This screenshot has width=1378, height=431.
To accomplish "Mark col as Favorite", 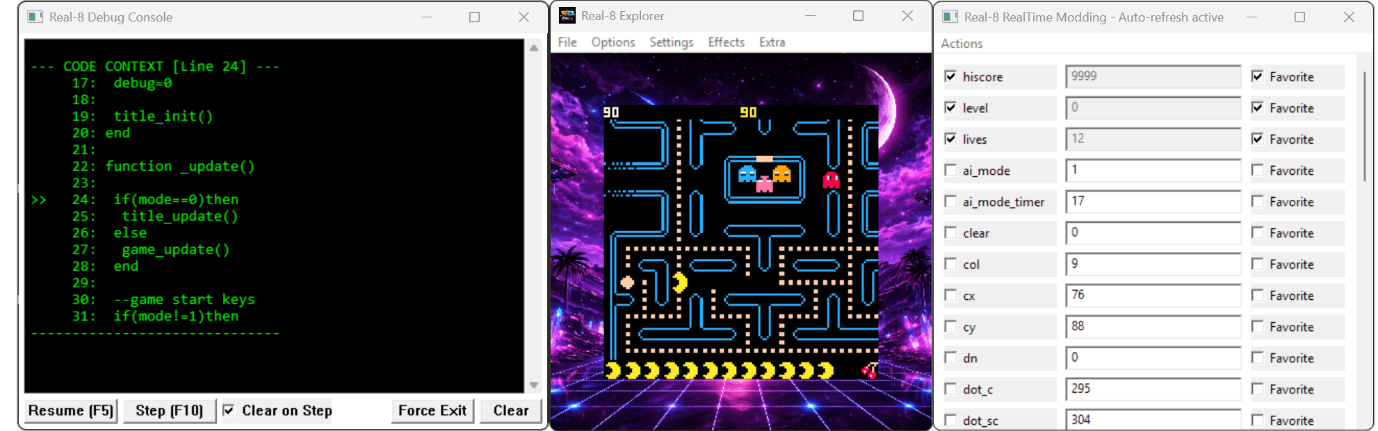I will pyautogui.click(x=1257, y=264).
